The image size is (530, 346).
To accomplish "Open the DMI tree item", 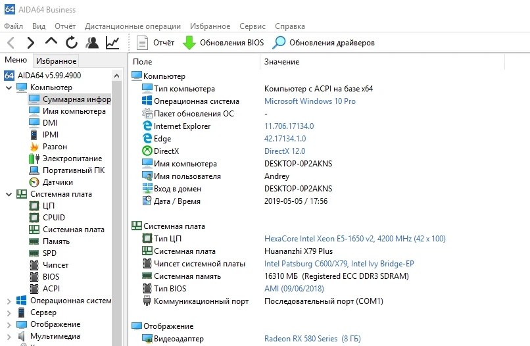I will 43,123.
